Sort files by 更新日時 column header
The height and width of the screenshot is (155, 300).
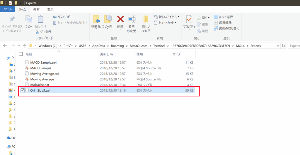click(x=106, y=54)
